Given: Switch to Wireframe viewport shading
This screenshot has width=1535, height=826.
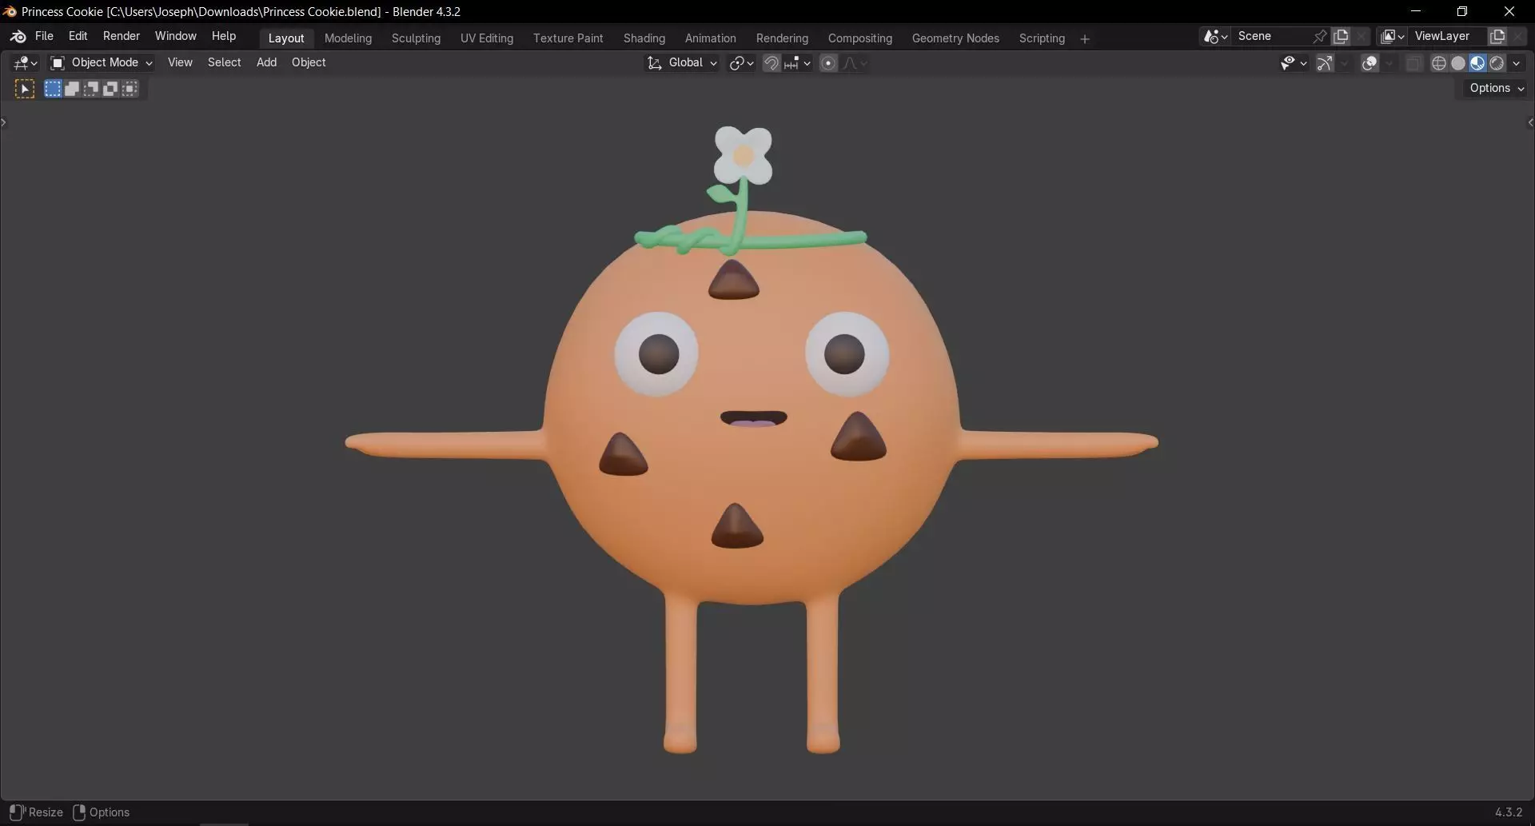Looking at the screenshot, I should coord(1438,63).
